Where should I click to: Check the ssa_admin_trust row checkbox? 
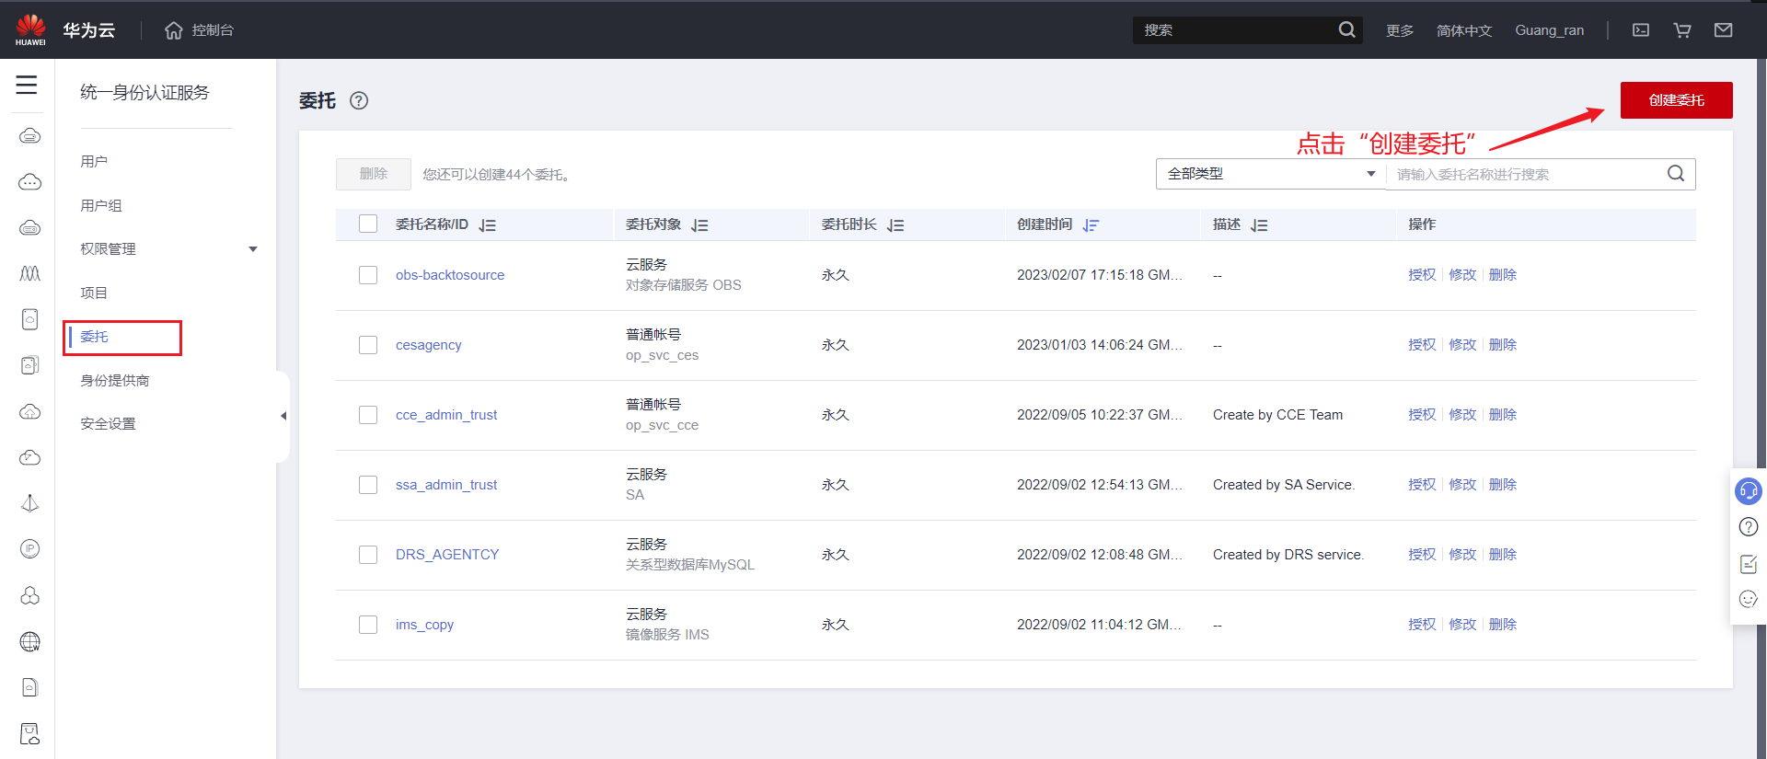point(368,485)
